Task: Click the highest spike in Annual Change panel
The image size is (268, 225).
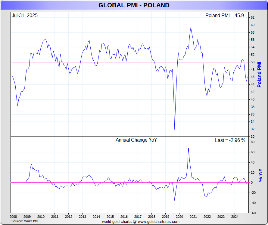Action: [x=189, y=148]
